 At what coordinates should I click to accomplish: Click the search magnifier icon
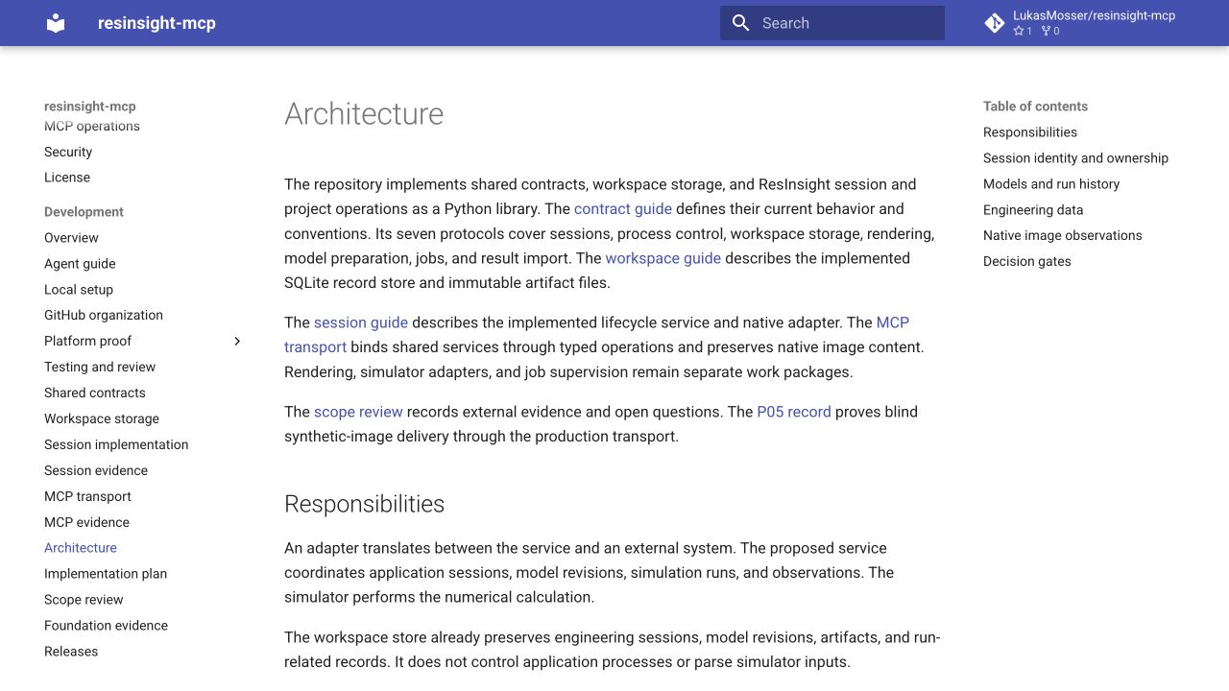[740, 23]
